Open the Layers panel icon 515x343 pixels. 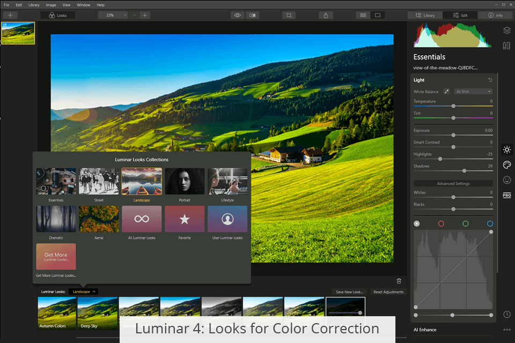point(507,31)
